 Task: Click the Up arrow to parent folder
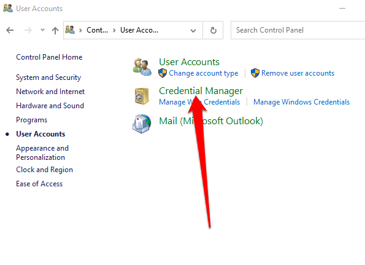click(x=55, y=30)
